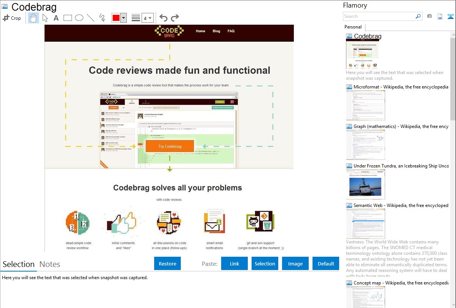Switch to the Selection tab
This screenshot has height=308, width=456.
19,264
